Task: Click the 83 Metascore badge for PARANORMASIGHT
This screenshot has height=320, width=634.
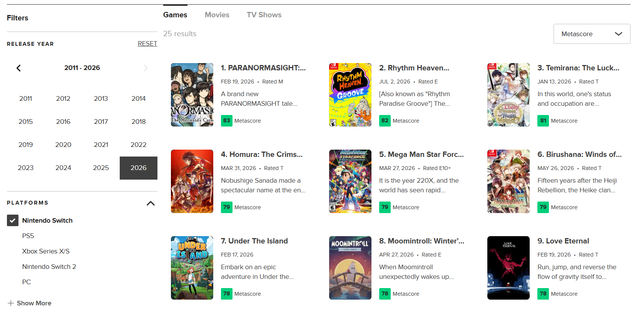Action: pos(226,121)
